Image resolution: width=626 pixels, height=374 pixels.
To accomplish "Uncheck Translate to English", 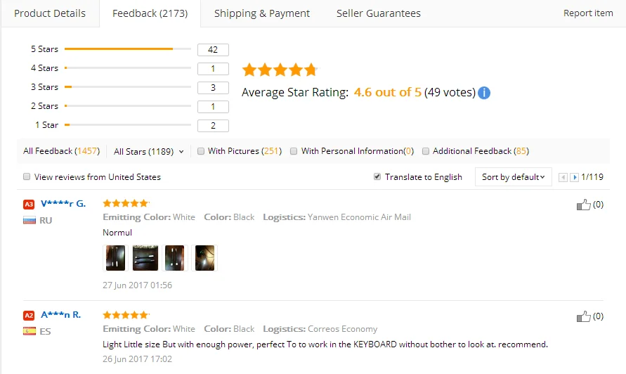I will 378,177.
